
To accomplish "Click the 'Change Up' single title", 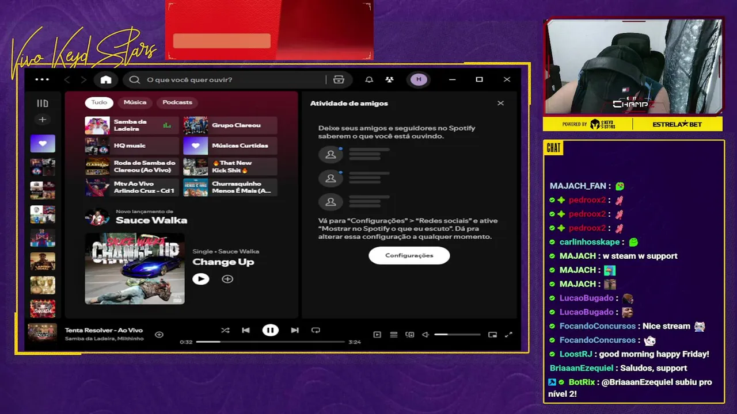I will (223, 262).
